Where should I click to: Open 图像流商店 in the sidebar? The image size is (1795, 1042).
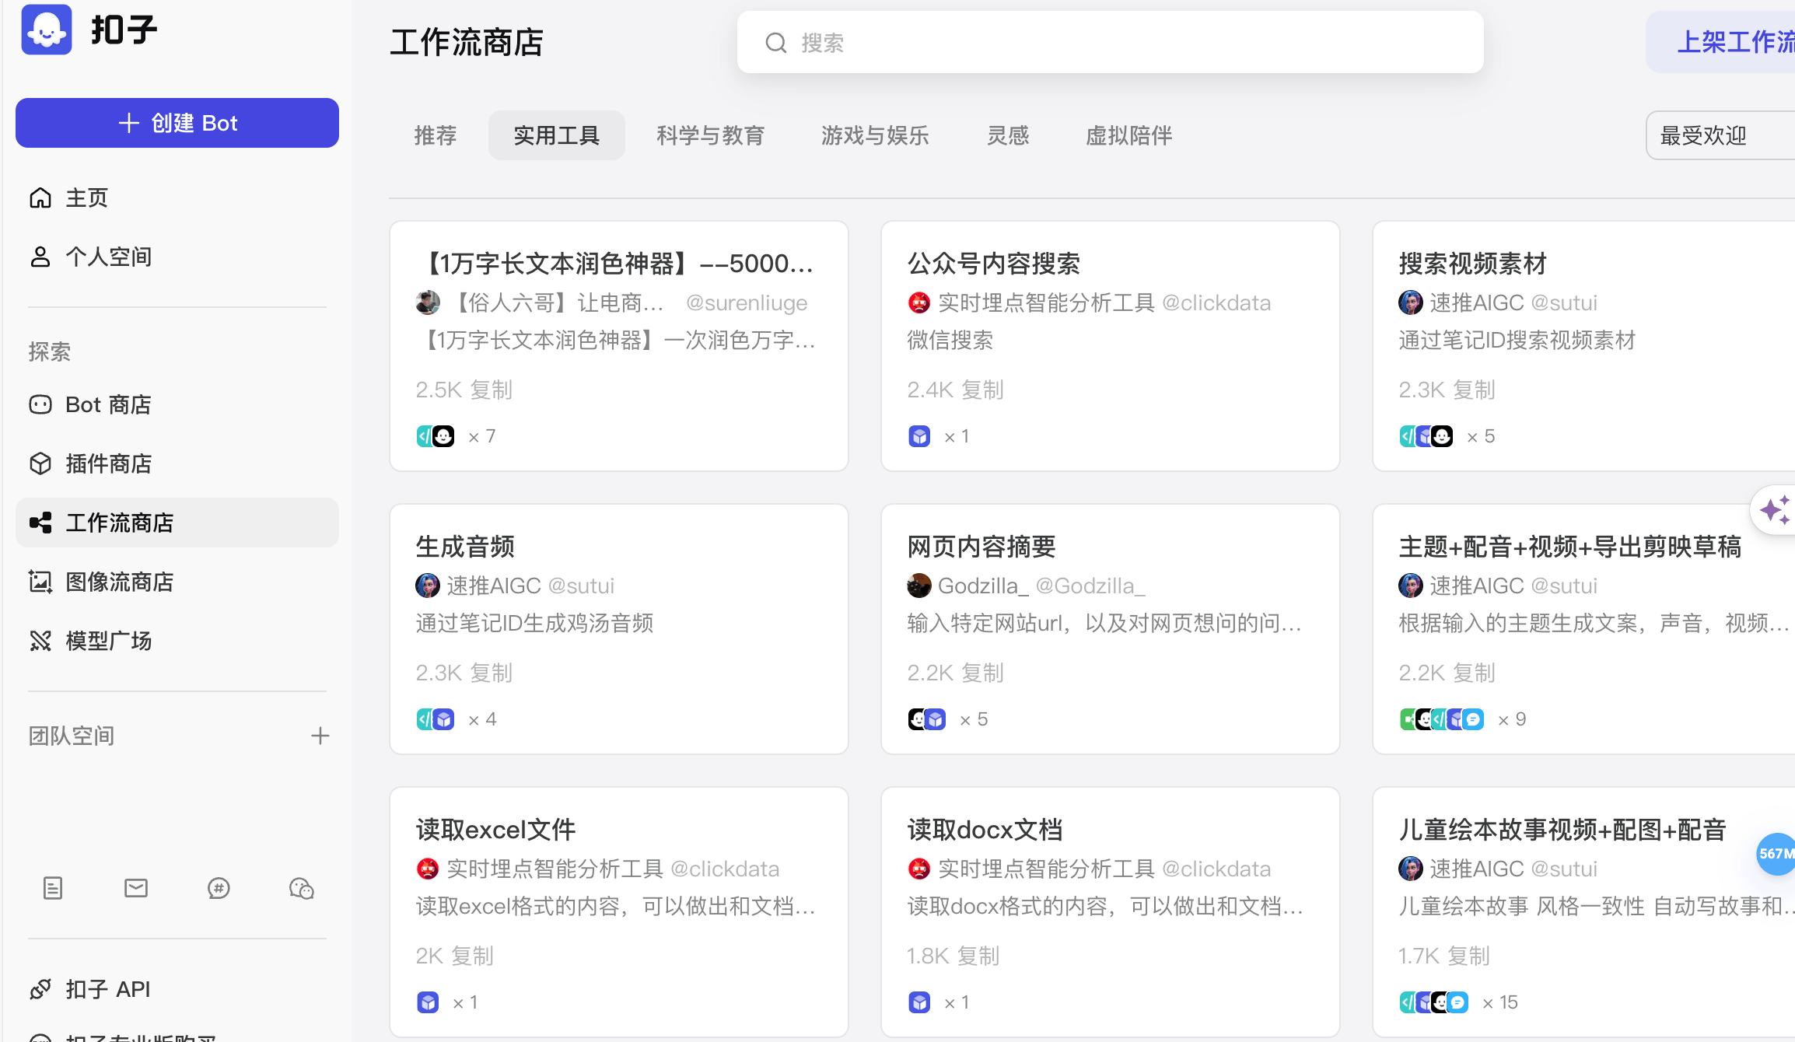click(x=119, y=582)
